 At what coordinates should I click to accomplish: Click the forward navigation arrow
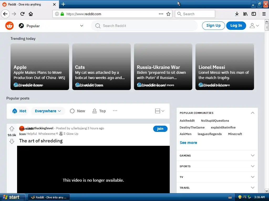14,14
